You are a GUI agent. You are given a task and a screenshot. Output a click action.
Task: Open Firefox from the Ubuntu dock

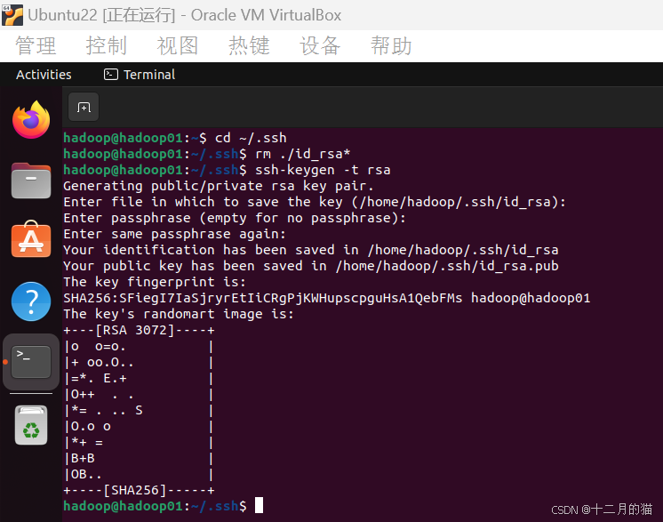(31, 120)
